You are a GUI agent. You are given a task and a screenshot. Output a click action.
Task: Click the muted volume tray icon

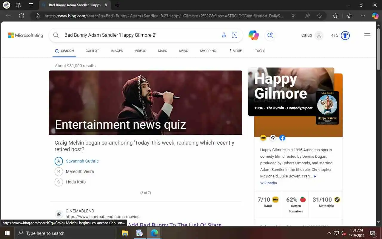[x=344, y=233]
